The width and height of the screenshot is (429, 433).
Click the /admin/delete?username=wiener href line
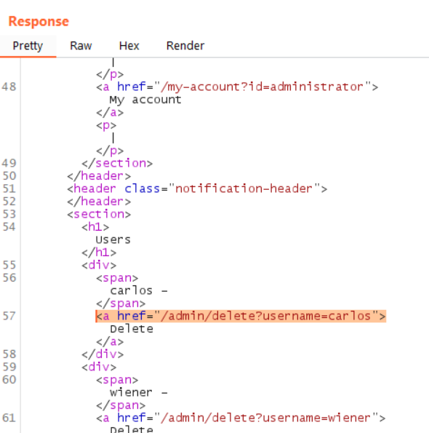(241, 418)
